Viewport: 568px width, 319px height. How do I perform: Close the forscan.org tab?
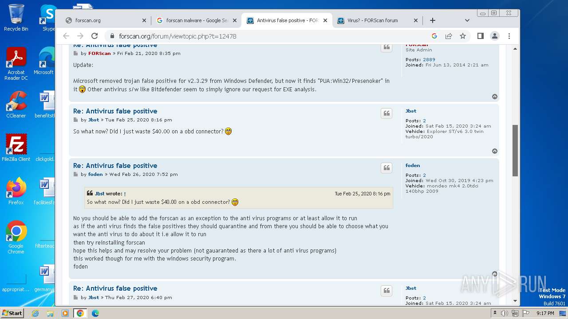click(x=144, y=20)
